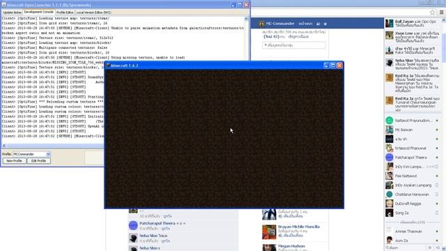Click the friends icon in Facebook header
Screen dimensions: 446x251
(x=318, y=24)
